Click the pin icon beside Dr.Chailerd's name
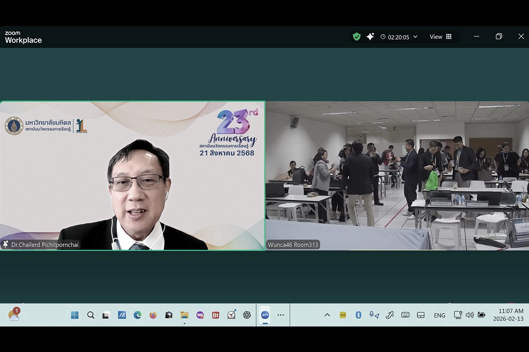 pos(6,244)
